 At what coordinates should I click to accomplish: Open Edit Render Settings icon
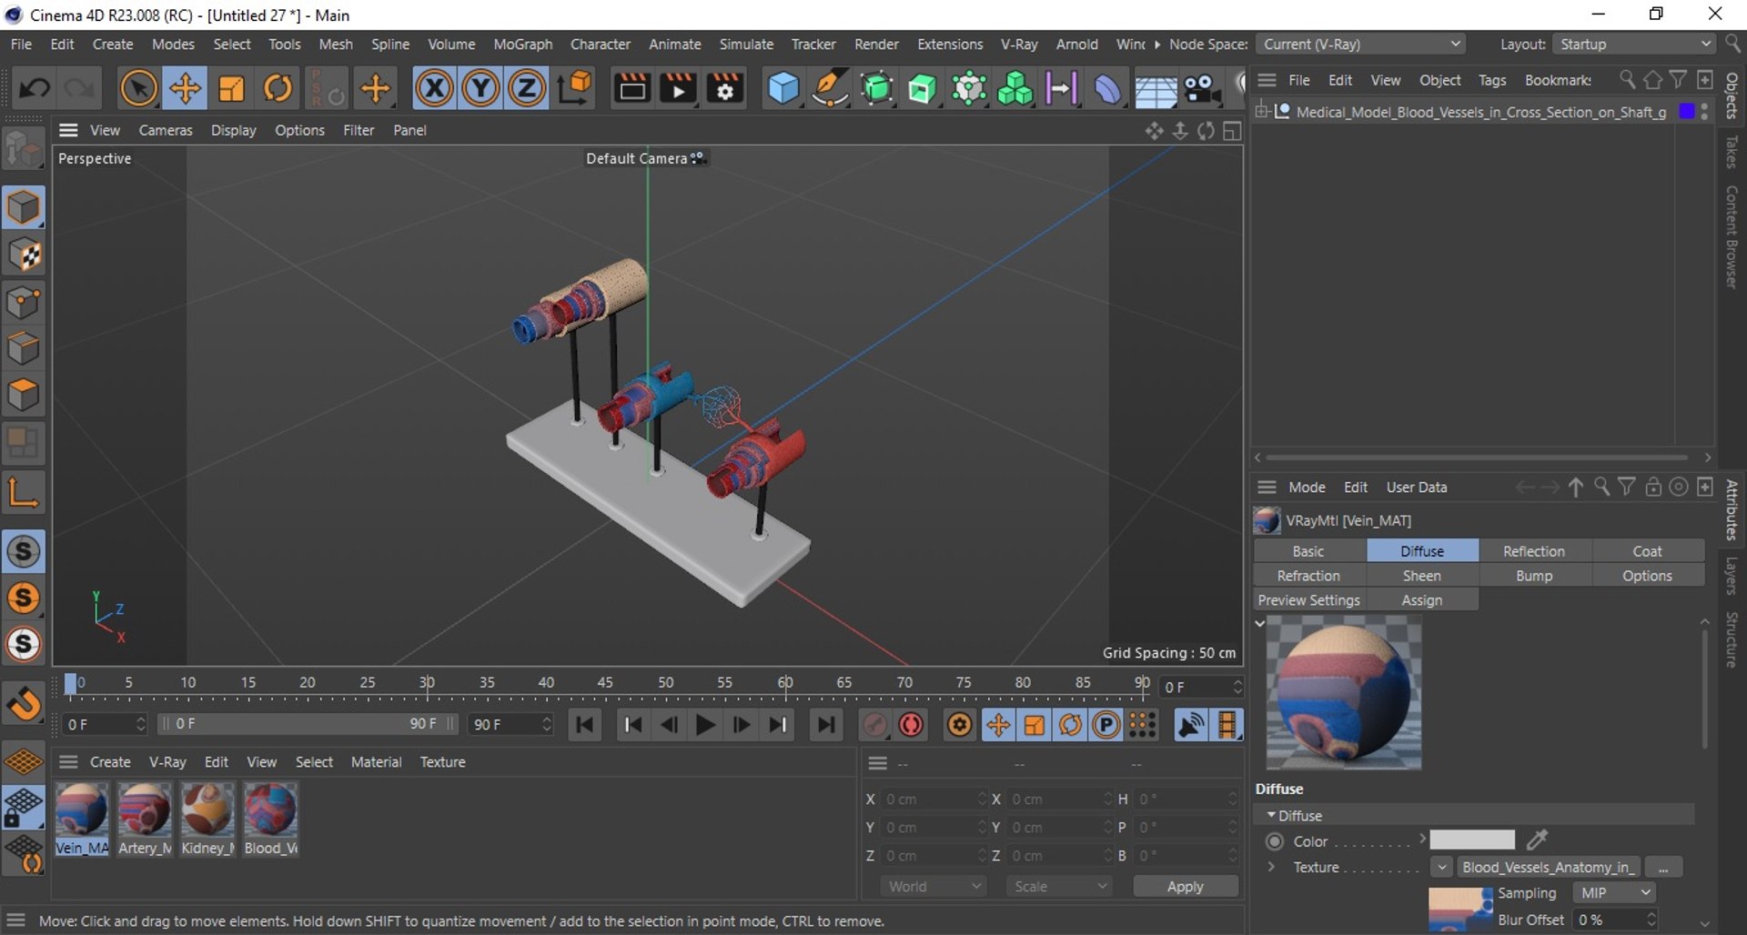point(725,88)
